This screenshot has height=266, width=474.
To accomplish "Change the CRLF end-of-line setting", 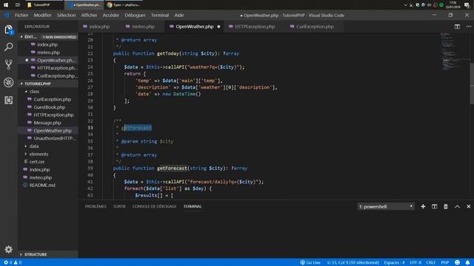I will pos(430,262).
